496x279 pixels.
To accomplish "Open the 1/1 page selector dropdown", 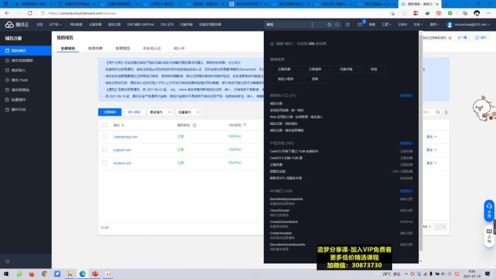I will coord(427,227).
